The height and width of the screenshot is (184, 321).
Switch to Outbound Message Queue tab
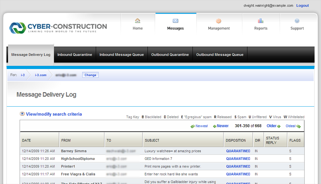(220, 55)
